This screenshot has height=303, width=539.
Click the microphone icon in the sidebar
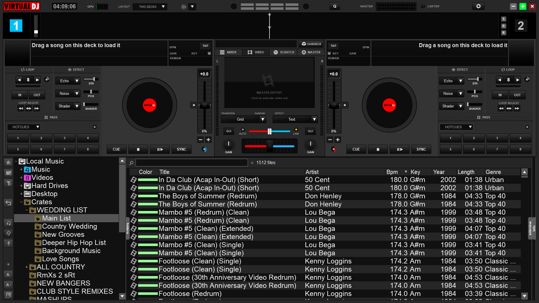[x=8, y=243]
